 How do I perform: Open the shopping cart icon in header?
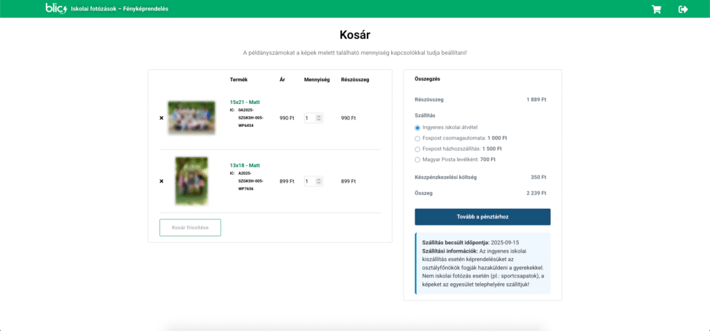pos(656,9)
